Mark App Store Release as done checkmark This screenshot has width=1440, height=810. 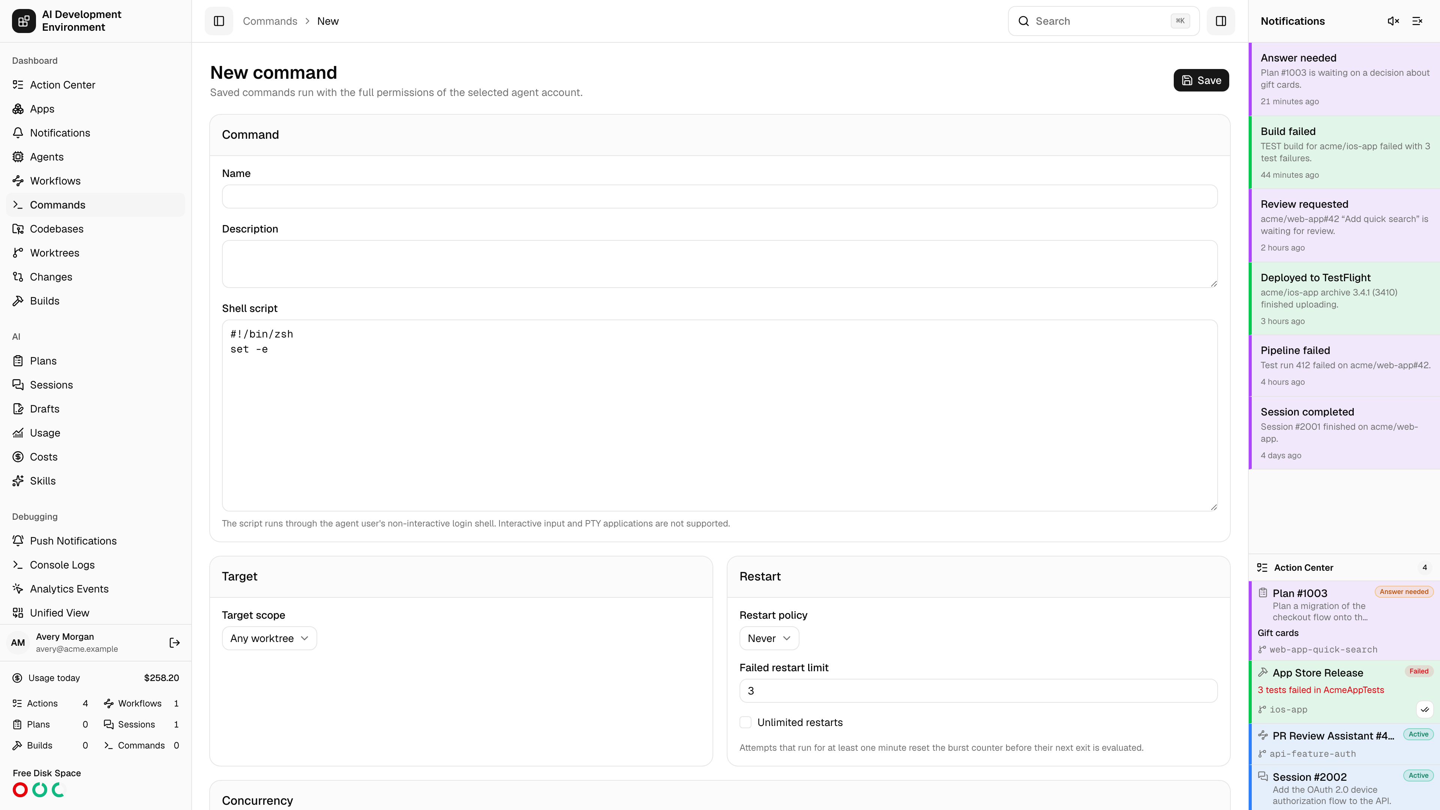1425,709
